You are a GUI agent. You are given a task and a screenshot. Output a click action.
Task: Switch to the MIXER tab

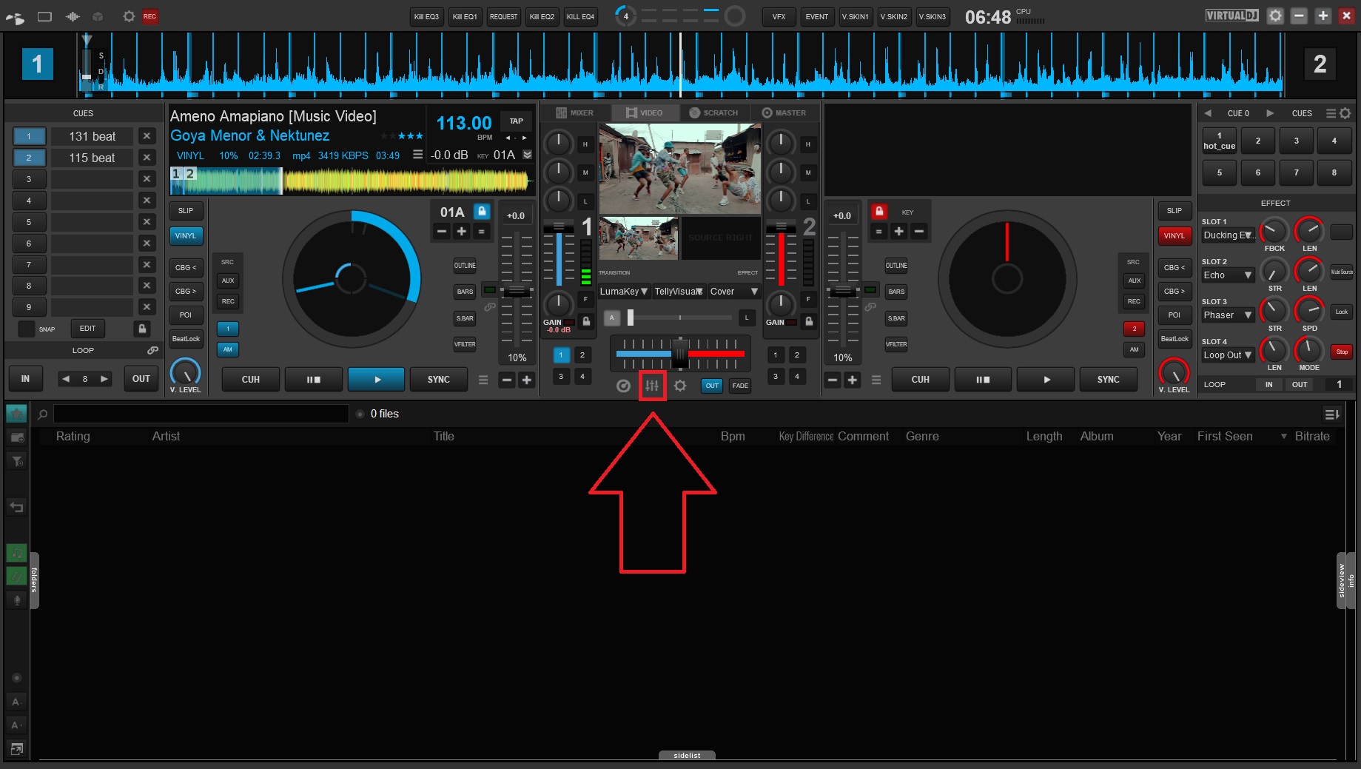tap(575, 113)
